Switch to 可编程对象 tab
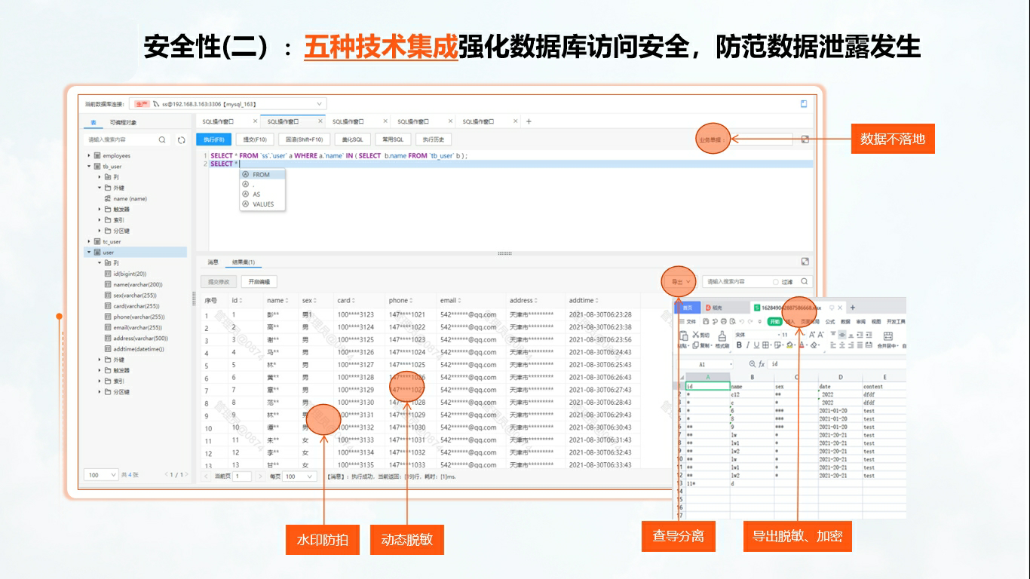The height and width of the screenshot is (579, 1030). pos(123,122)
